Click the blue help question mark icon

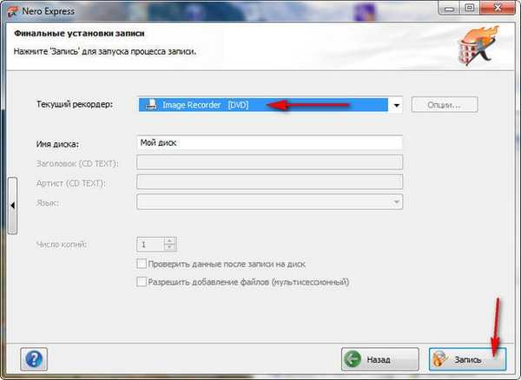[34, 359]
